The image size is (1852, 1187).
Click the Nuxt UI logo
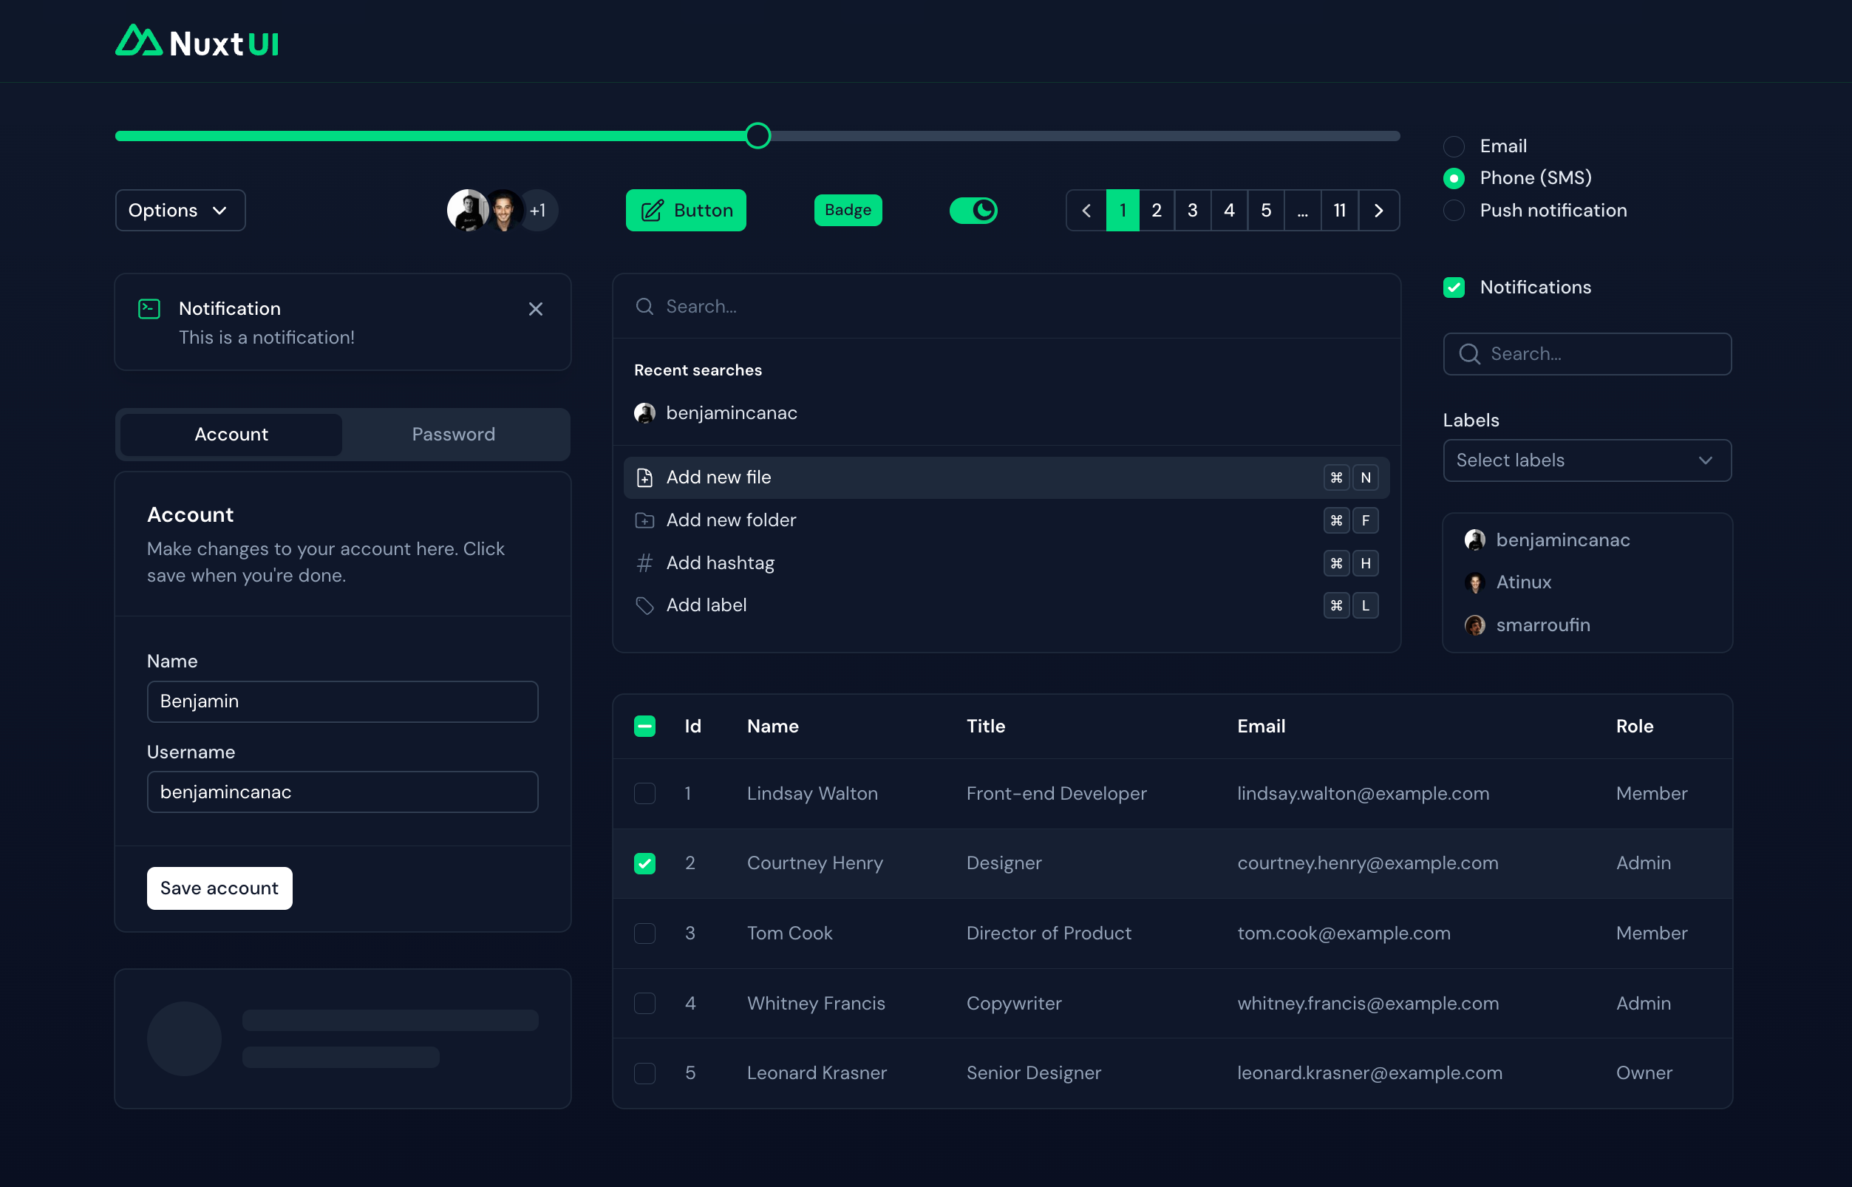197,42
